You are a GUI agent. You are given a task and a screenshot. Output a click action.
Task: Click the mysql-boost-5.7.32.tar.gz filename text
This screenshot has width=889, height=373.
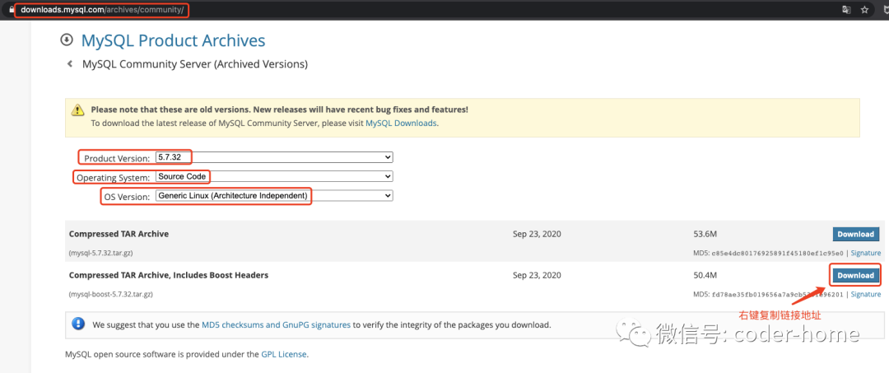(x=111, y=294)
